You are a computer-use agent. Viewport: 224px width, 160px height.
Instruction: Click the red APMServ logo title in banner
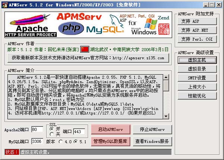click(x=79, y=16)
